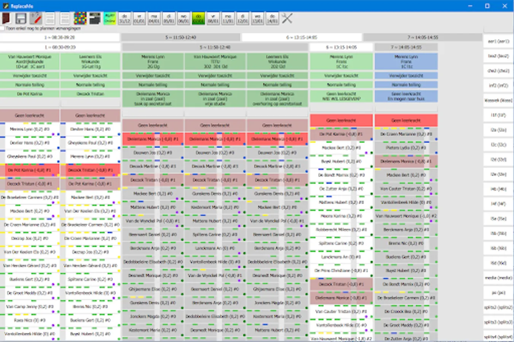Select Dielemans Monica 'overhoring op secretariaat' cell
The height and width of the screenshot is (342, 514).
click(x=277, y=98)
